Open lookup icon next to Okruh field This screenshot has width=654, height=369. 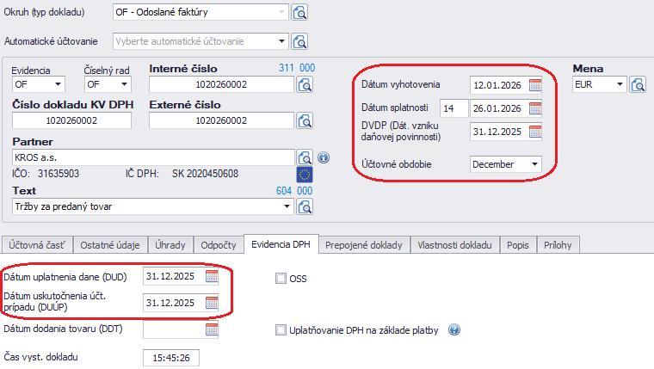click(300, 12)
